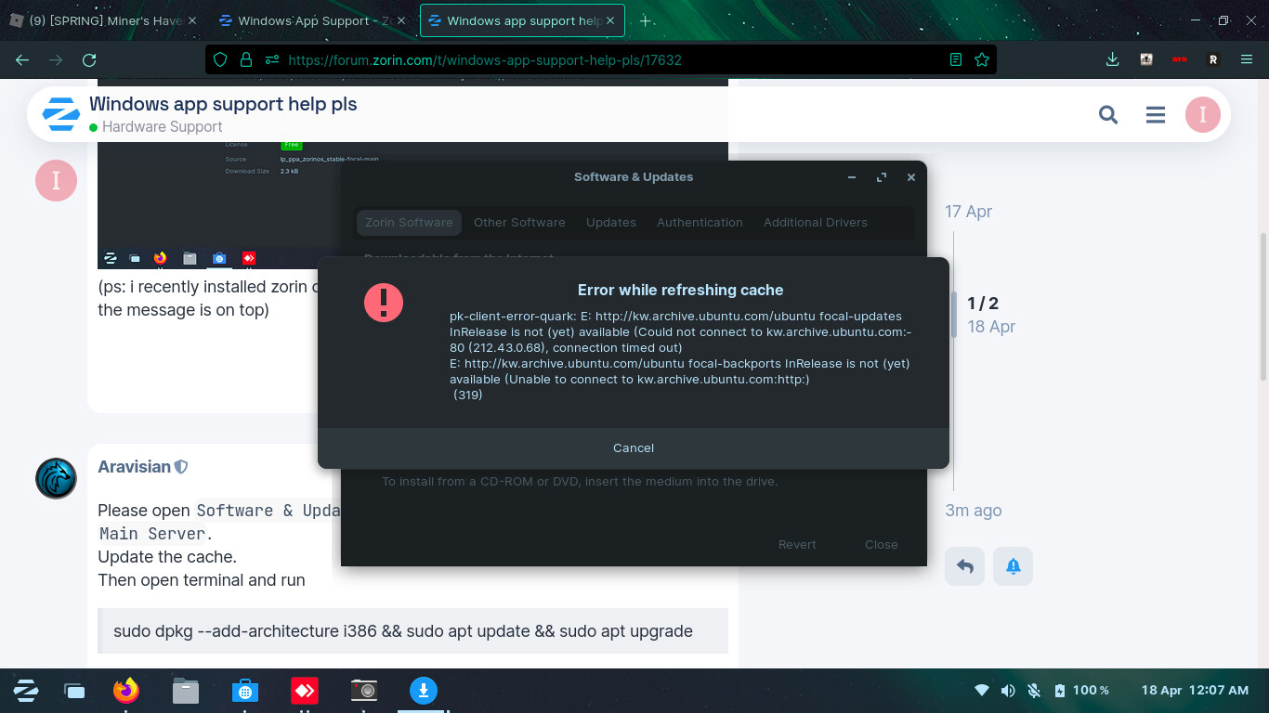Click the page vertical scrollbar
Screen dimensions: 1269x713
[x=1263, y=305]
